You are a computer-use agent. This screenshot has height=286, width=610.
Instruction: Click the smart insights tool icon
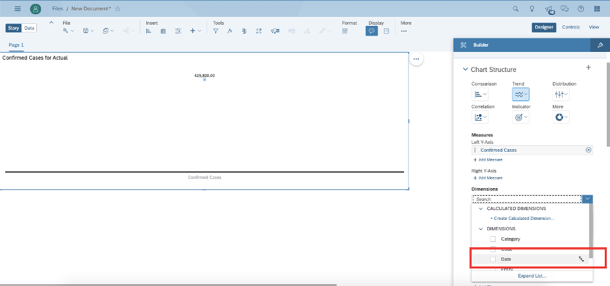[275, 31]
